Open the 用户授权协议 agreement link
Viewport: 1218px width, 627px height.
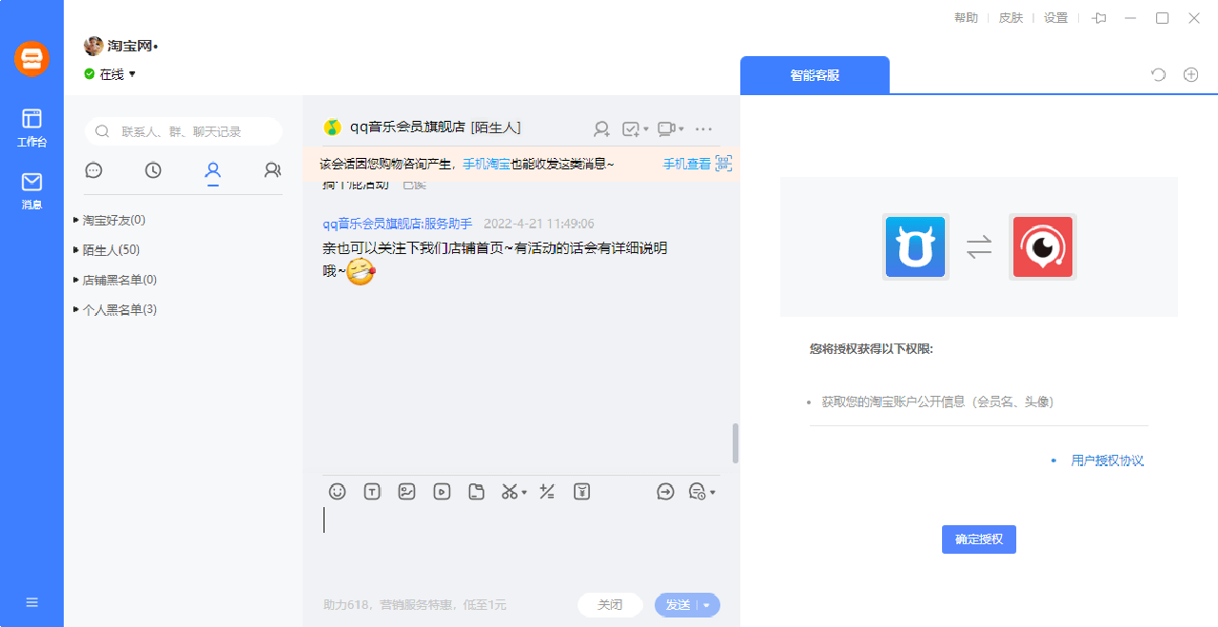pos(1107,460)
